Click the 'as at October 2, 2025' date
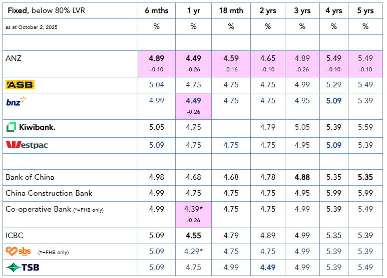The height and width of the screenshot is (278, 387). point(32,27)
